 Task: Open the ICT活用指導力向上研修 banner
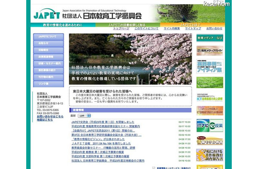pyautogui.click(x=210, y=97)
